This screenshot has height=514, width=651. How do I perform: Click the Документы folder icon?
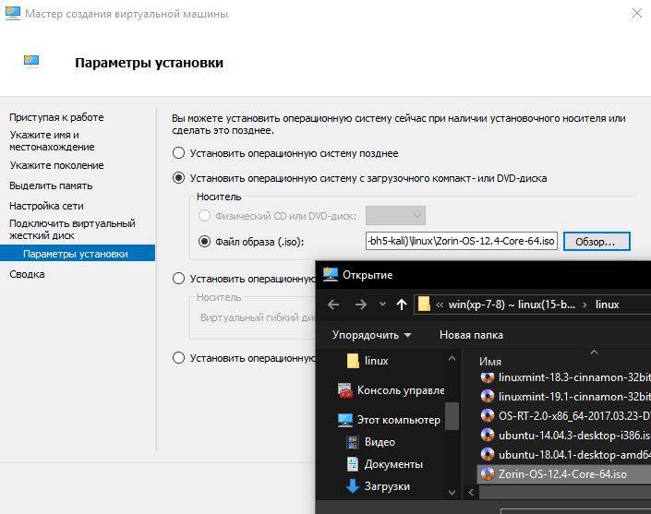(x=353, y=464)
